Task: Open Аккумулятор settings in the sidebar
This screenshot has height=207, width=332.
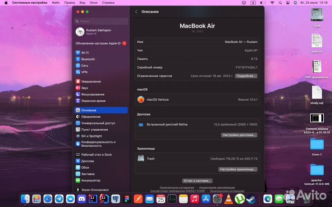Action: pos(88,180)
